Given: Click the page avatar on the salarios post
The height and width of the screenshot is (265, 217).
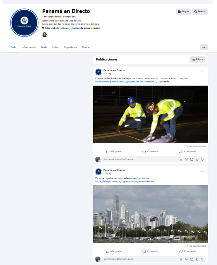Looking at the screenshot, I should point(98,172).
